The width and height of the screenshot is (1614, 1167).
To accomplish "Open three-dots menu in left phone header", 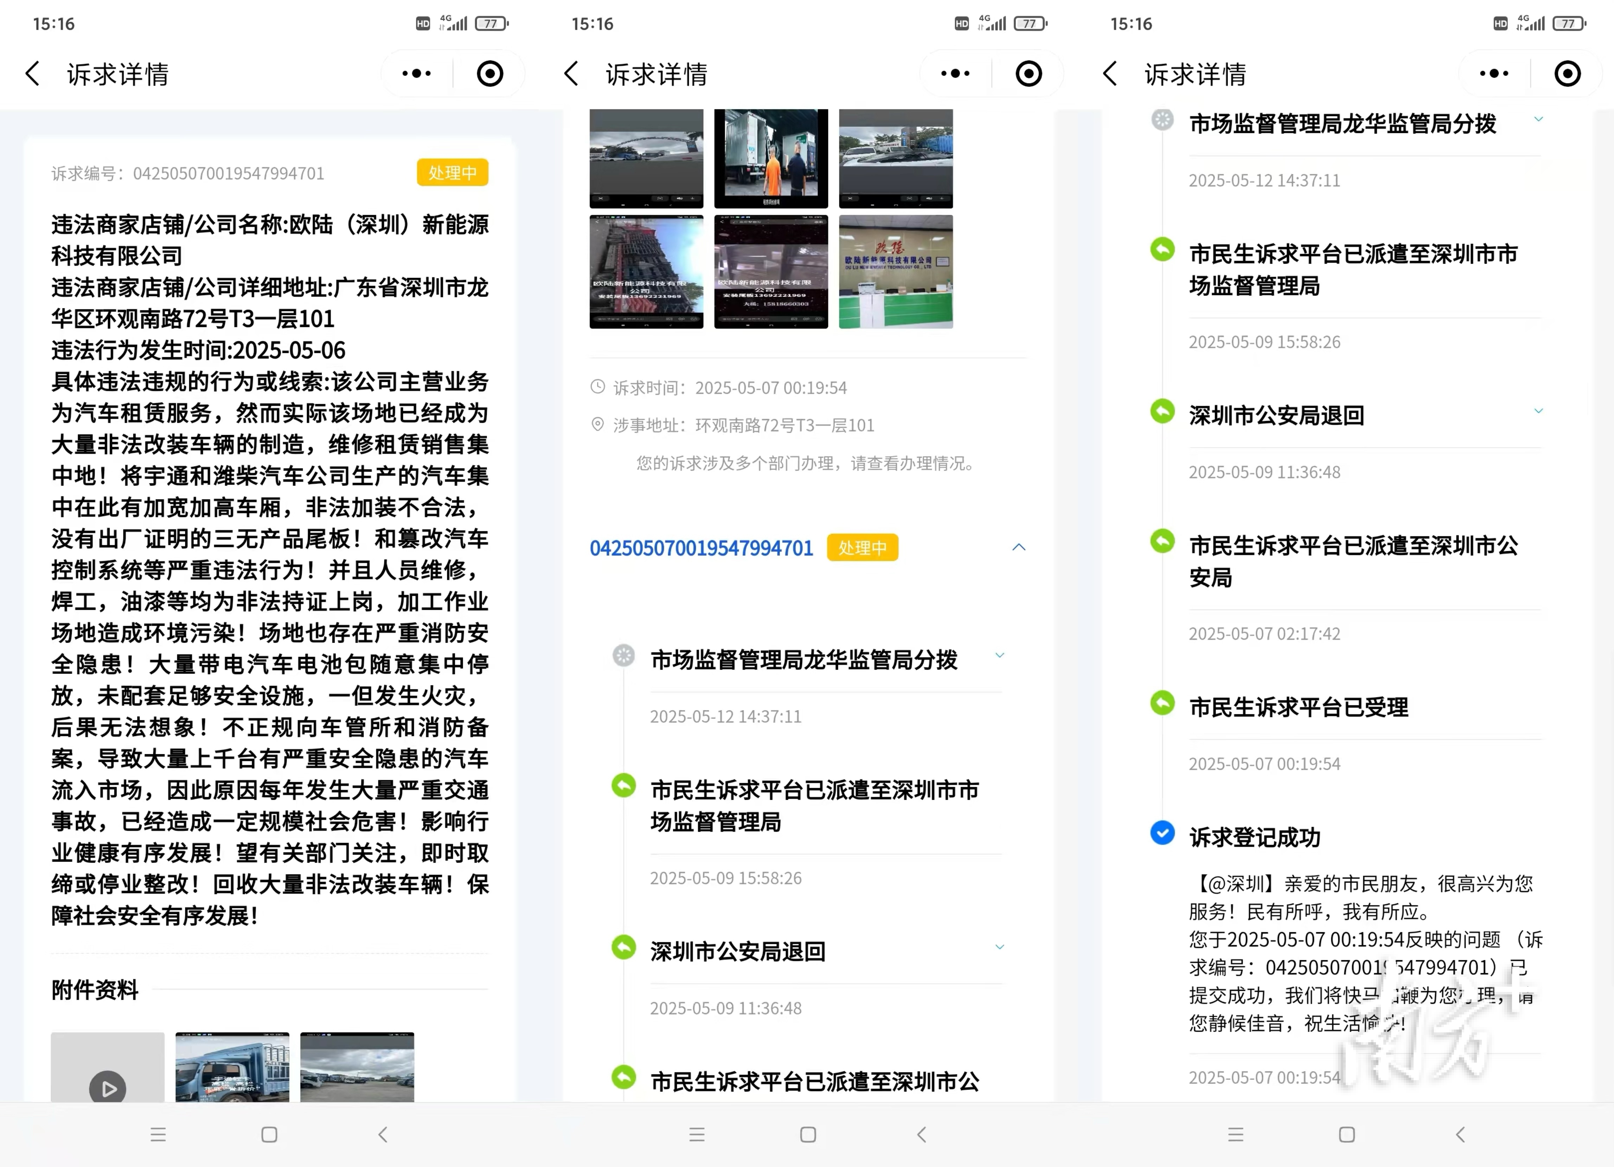I will [x=416, y=73].
